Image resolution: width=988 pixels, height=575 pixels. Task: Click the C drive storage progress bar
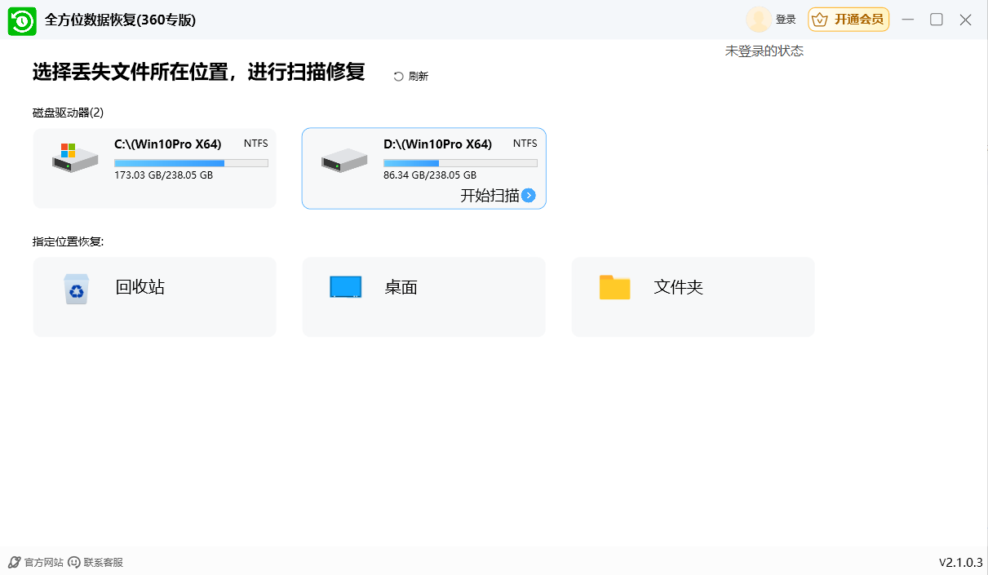click(x=191, y=162)
